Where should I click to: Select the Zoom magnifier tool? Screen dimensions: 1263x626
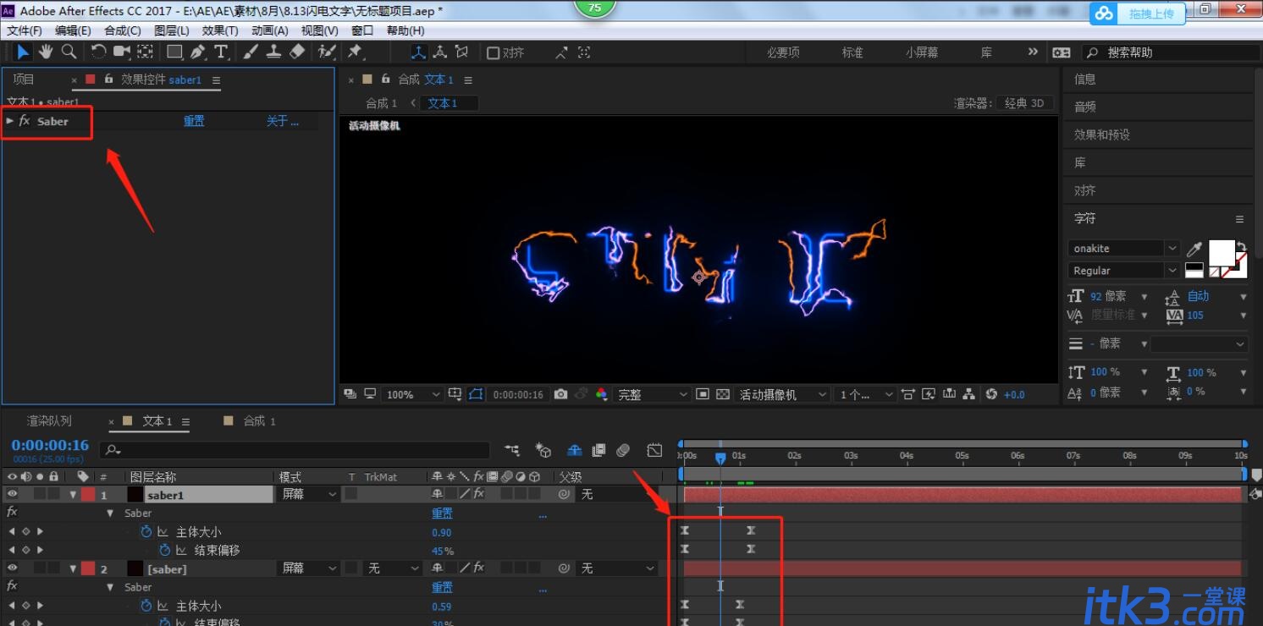point(69,52)
